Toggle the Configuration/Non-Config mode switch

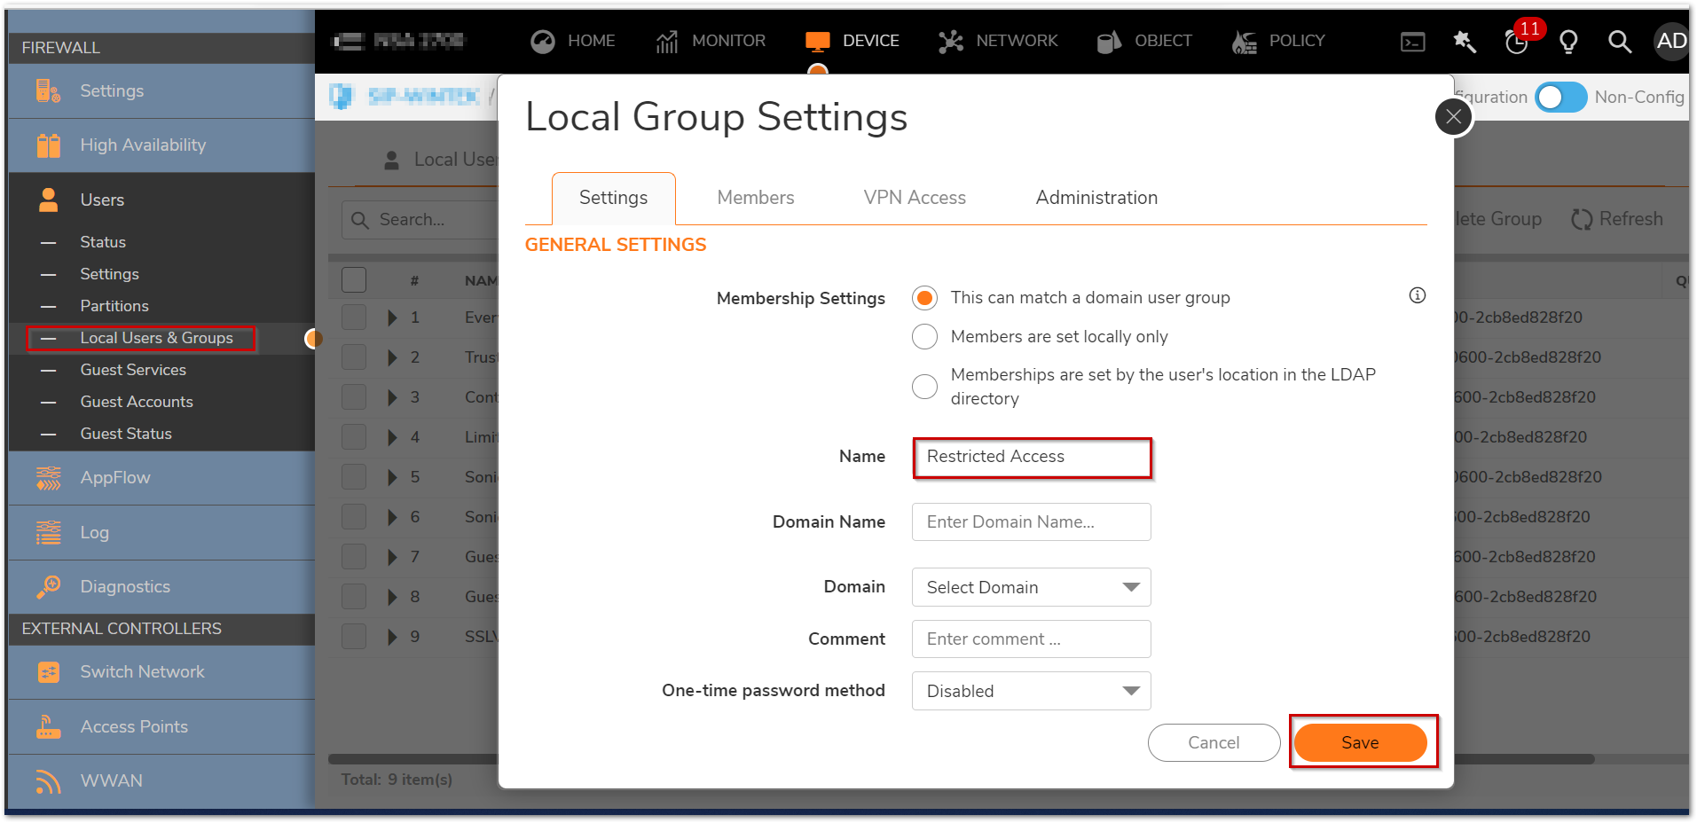click(x=1561, y=97)
